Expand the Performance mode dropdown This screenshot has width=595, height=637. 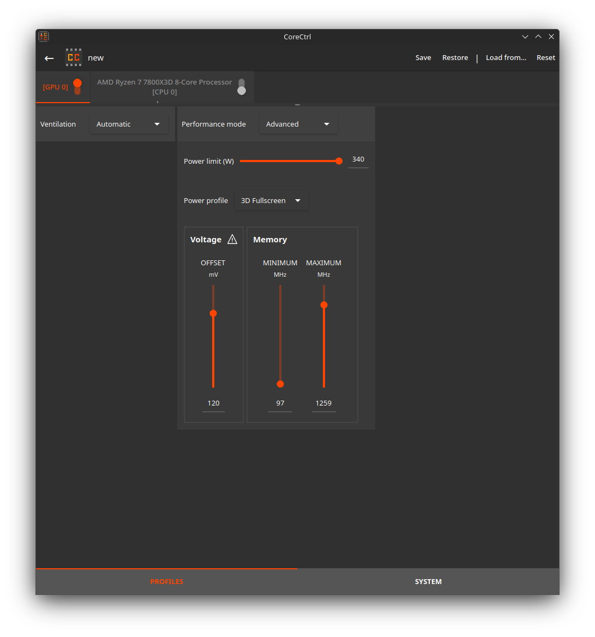point(298,124)
